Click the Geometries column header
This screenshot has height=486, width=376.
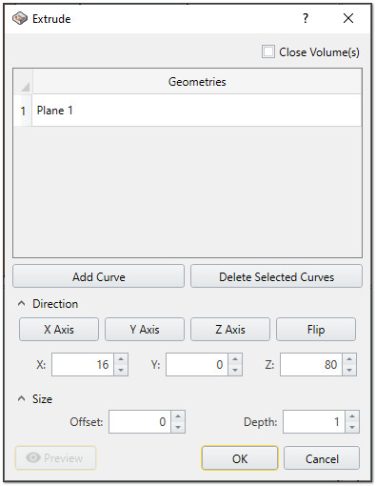coord(197,82)
